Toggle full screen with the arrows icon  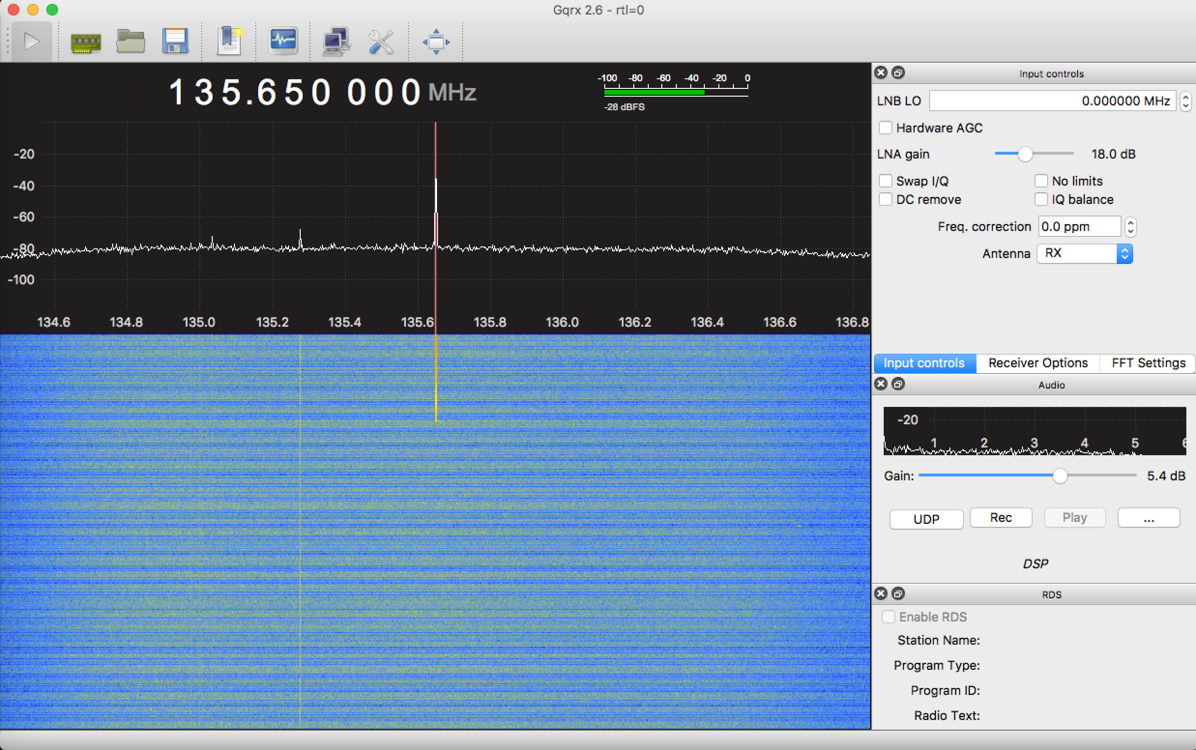436,42
